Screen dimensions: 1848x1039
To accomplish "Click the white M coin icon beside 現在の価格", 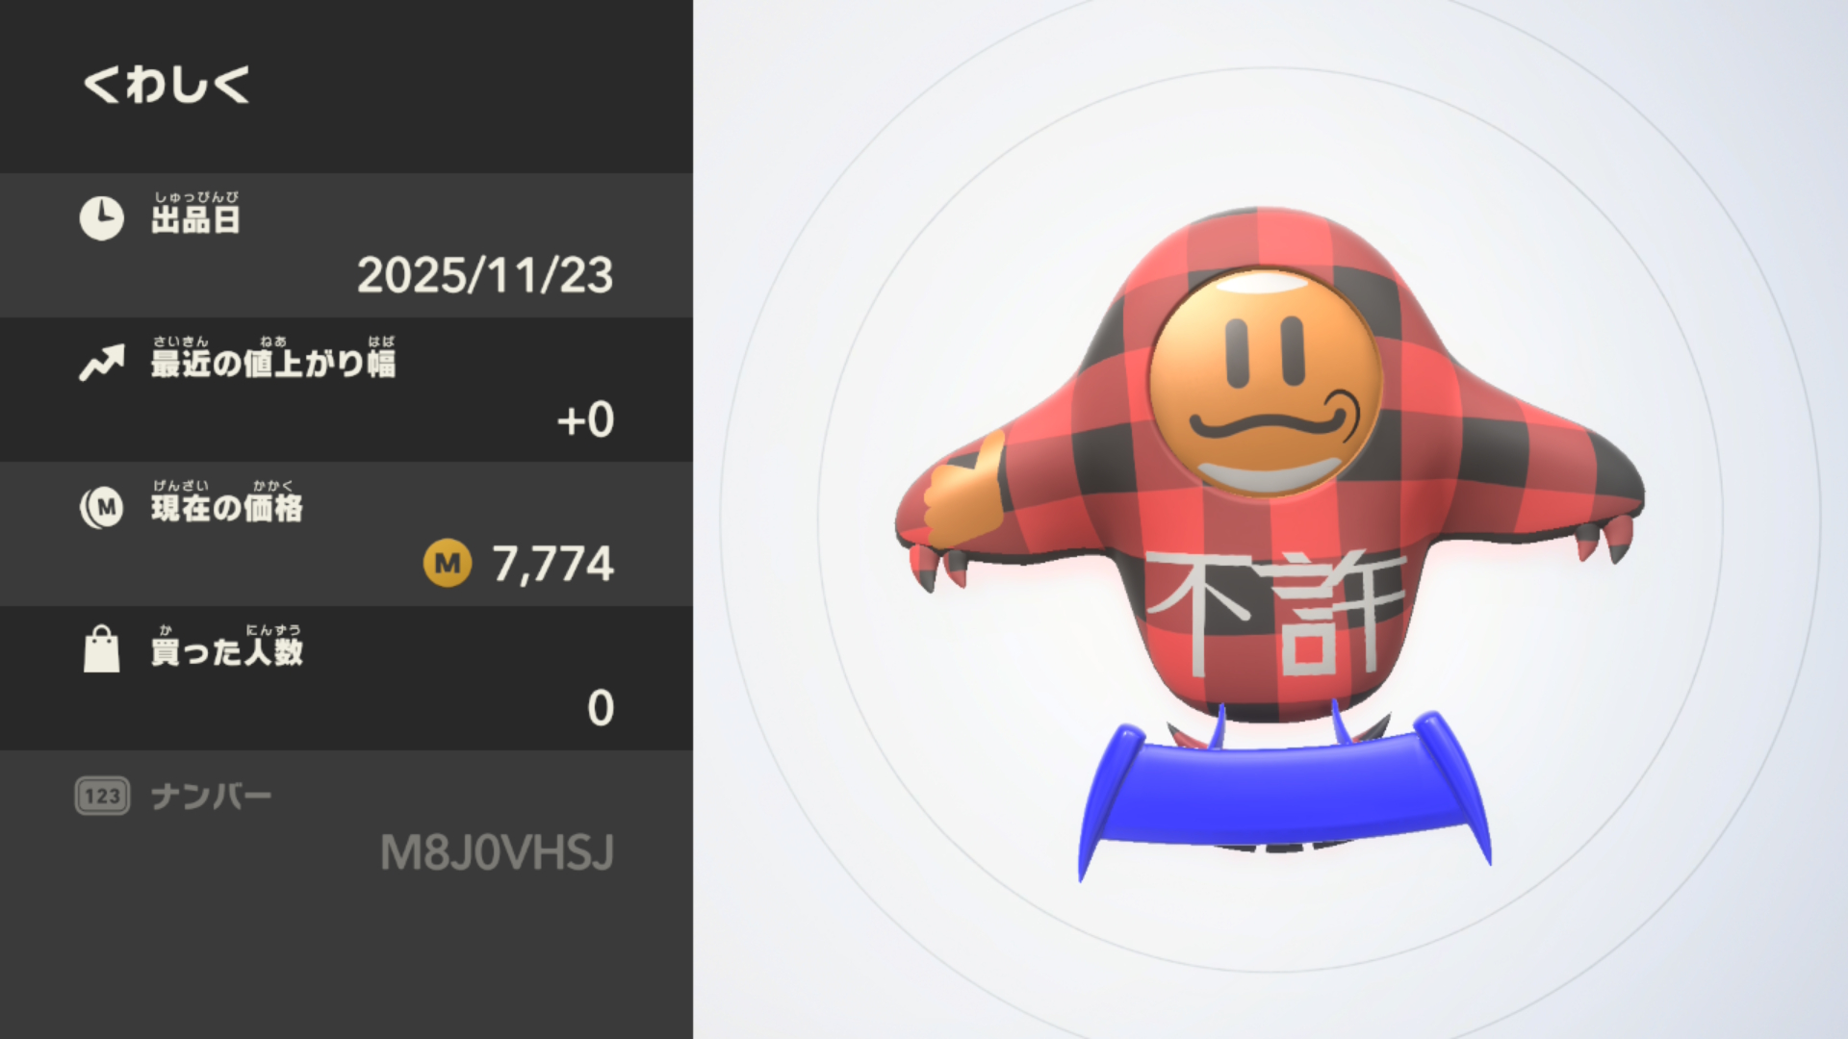I will coord(101,507).
